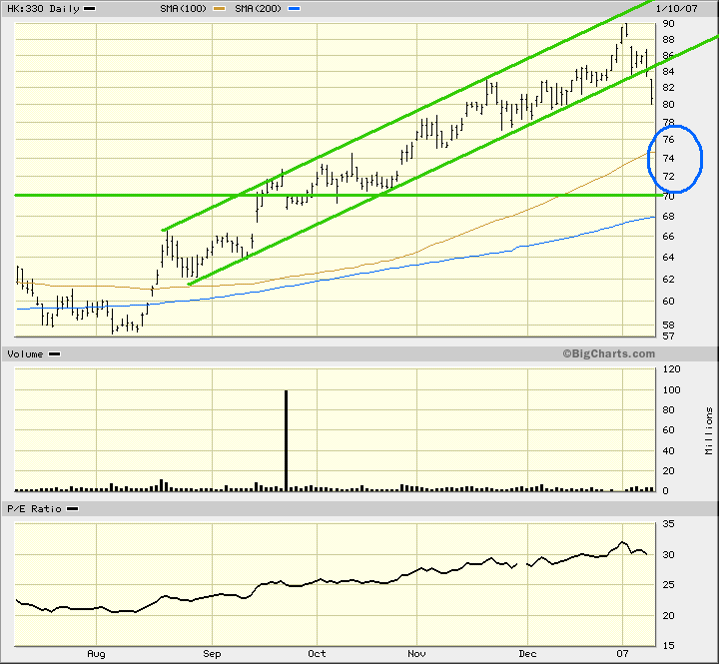Select the black swatch beside P/E Ratio
The image size is (719, 664).
(73, 508)
